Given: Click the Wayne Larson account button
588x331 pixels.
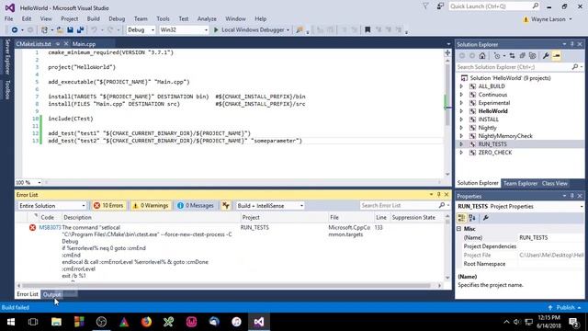Looking at the screenshot, I should pyautogui.click(x=548, y=19).
